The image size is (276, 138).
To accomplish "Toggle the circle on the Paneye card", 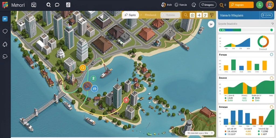I will [x=271, y=55].
